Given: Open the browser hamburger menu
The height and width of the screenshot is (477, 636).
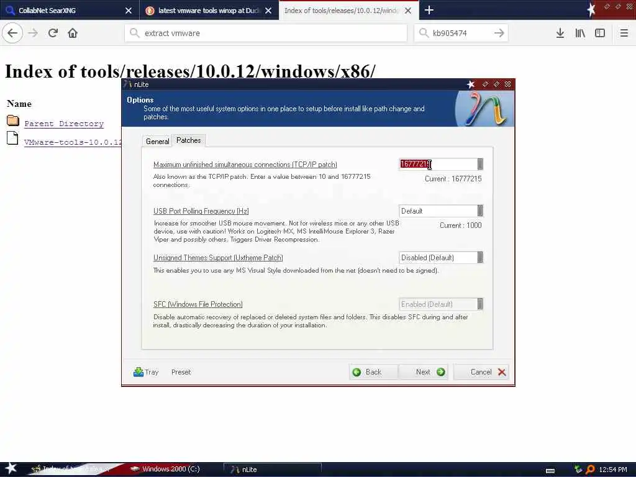Looking at the screenshot, I should 624,33.
